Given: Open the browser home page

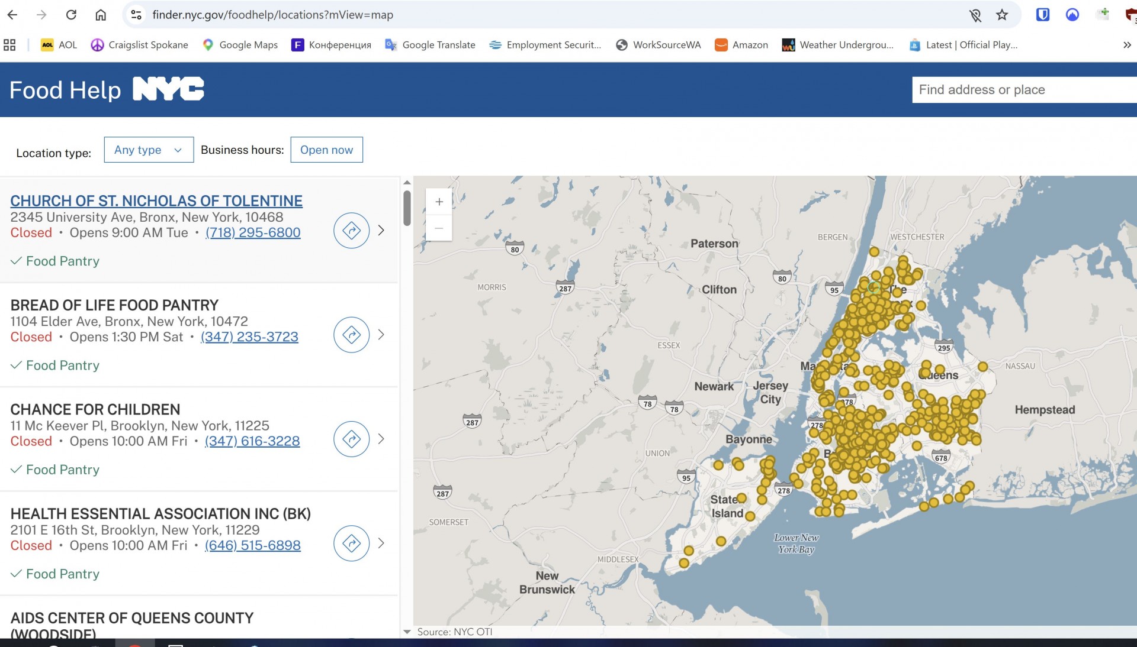Looking at the screenshot, I should click(x=101, y=15).
